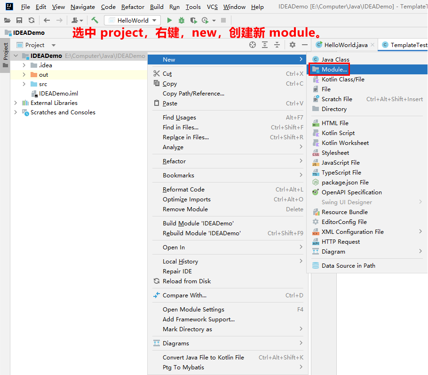Choose package.json File in New submenu
Screen dimensions: 428x375
(367, 183)
